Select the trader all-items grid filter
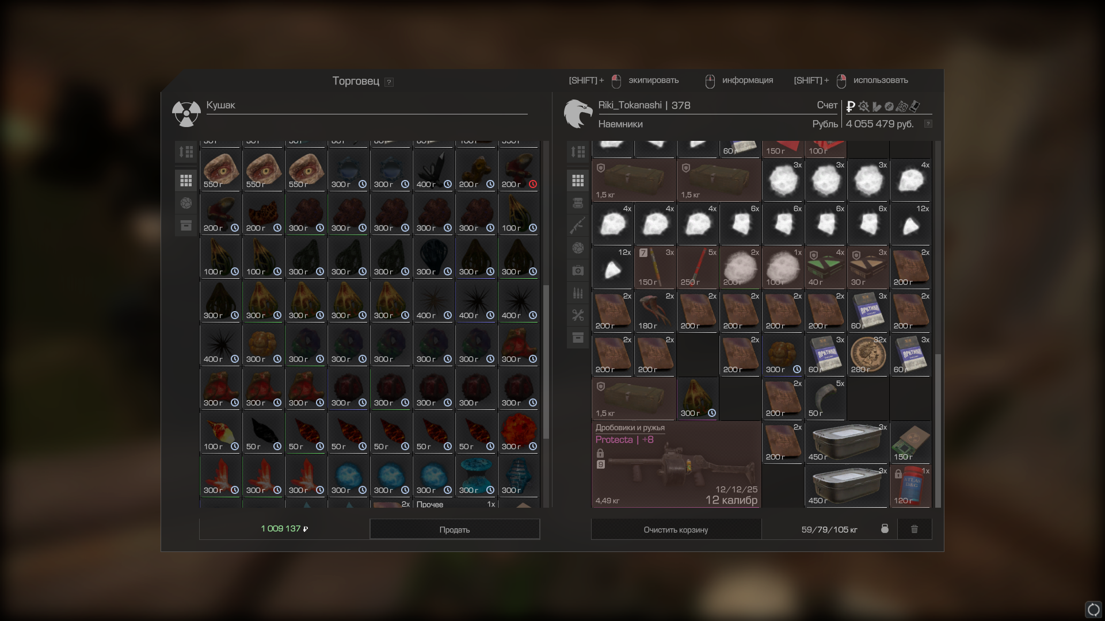The width and height of the screenshot is (1105, 621). 186,181
